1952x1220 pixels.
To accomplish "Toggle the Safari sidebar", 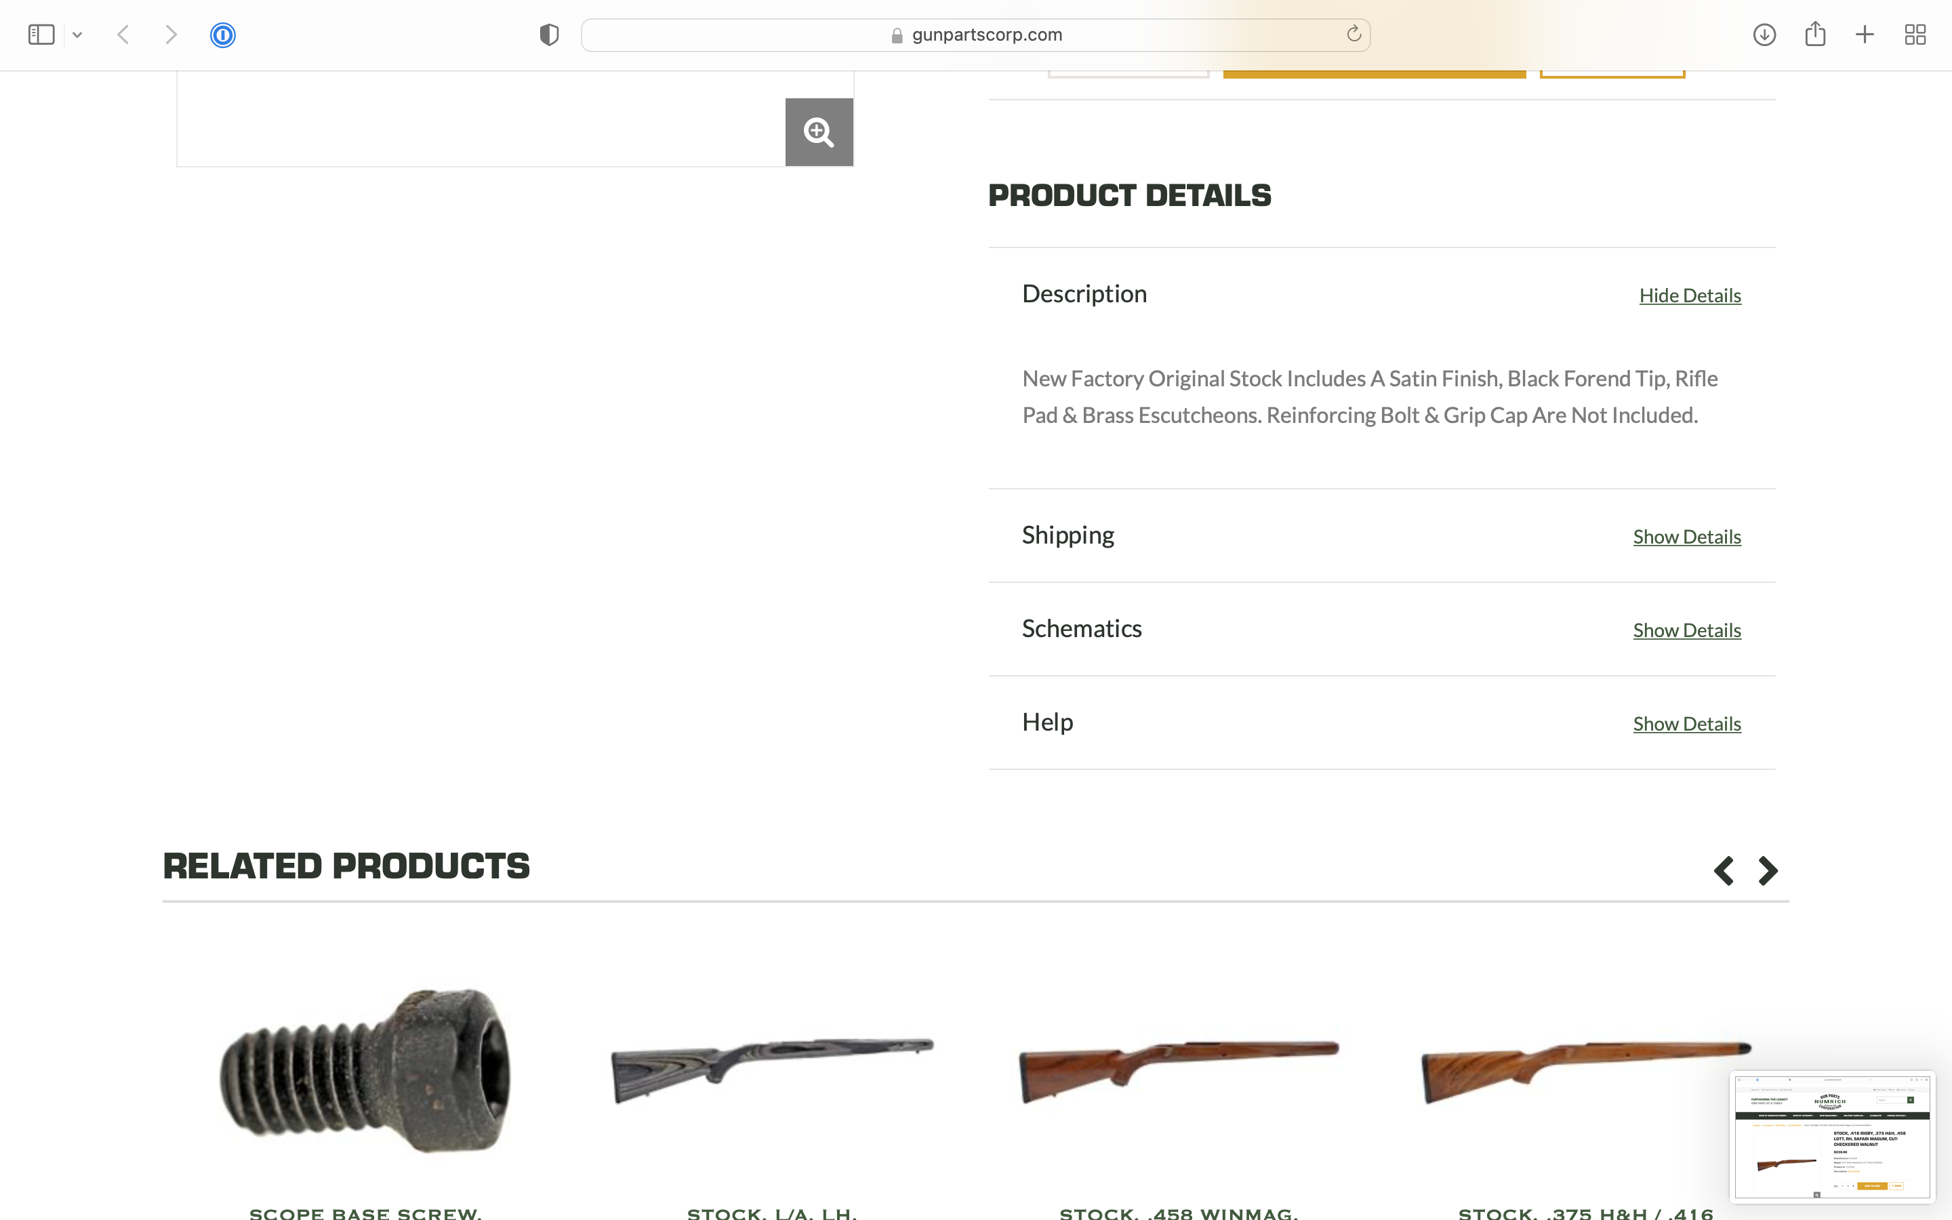I will point(41,35).
